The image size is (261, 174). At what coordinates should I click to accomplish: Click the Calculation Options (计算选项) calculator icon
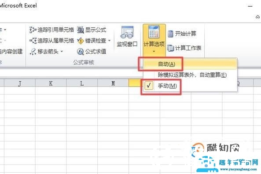pyautogui.click(x=154, y=32)
